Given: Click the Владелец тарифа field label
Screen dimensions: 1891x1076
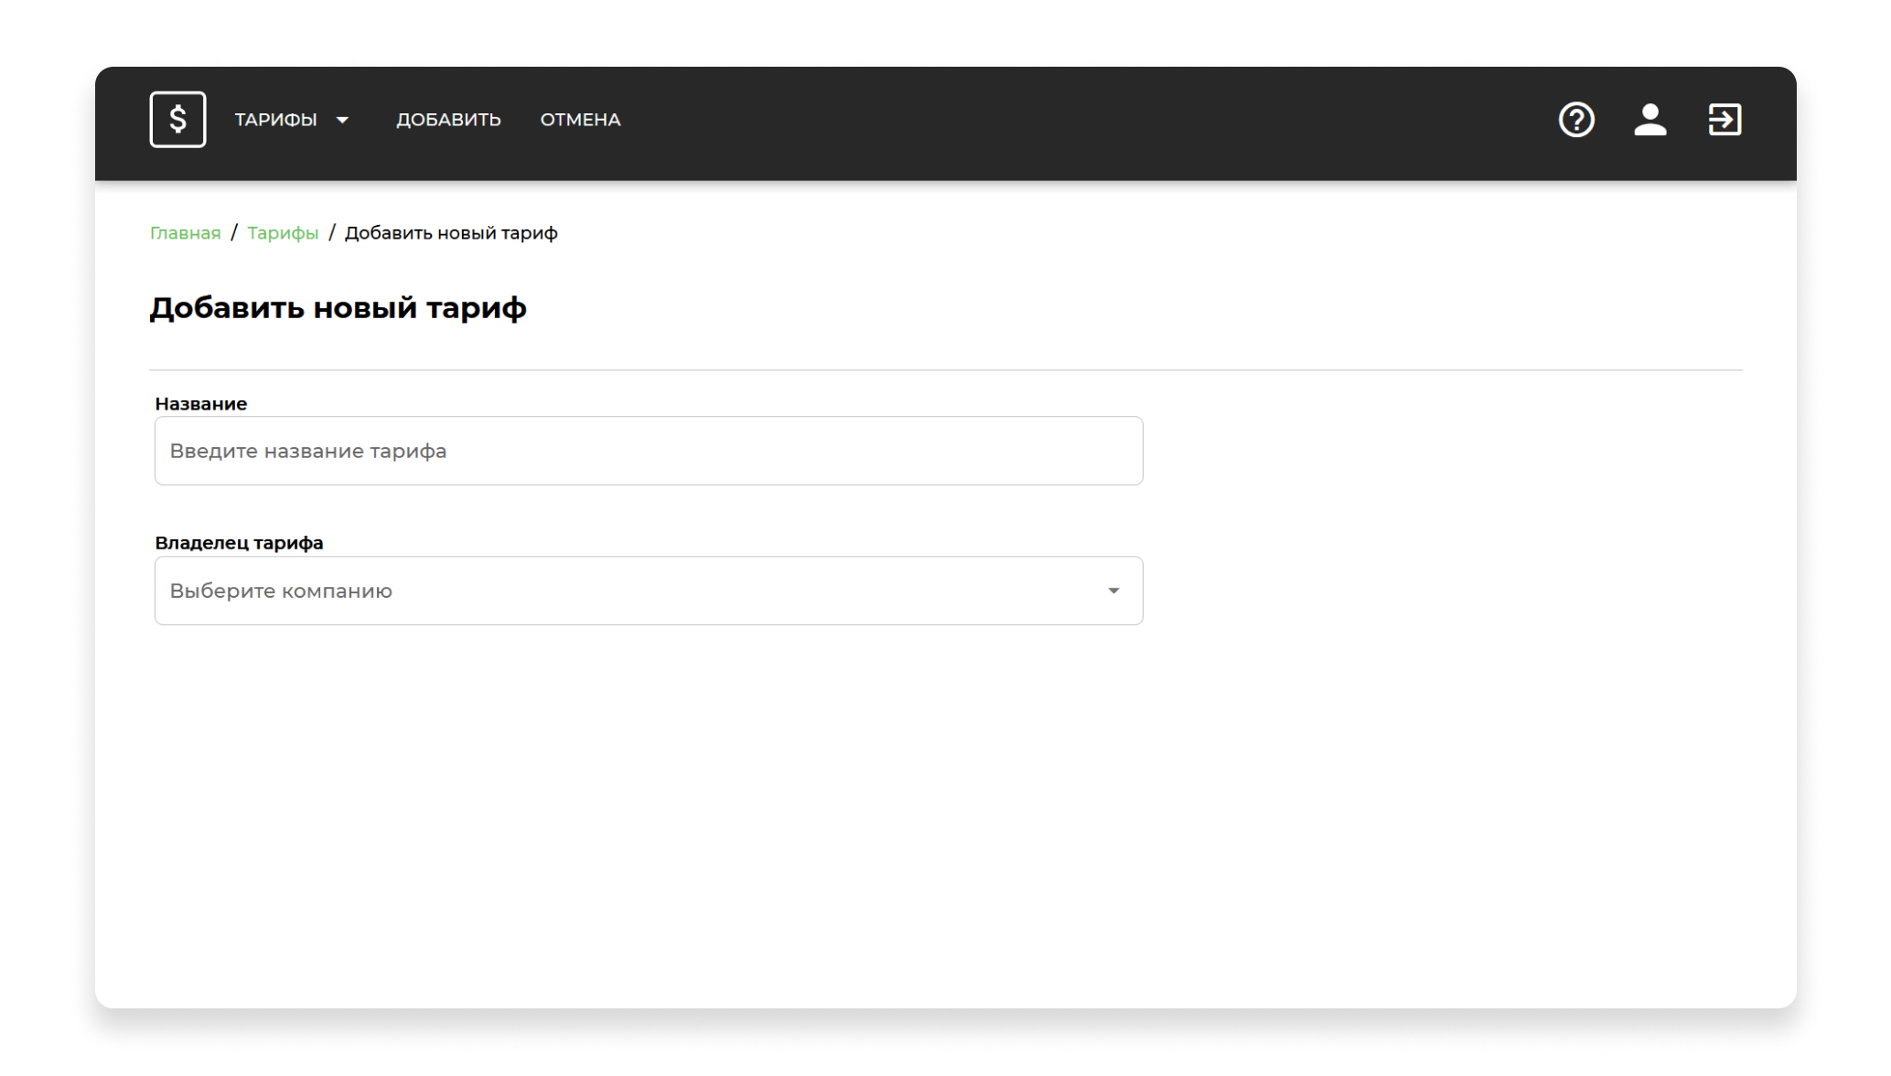Looking at the screenshot, I should (x=239, y=543).
